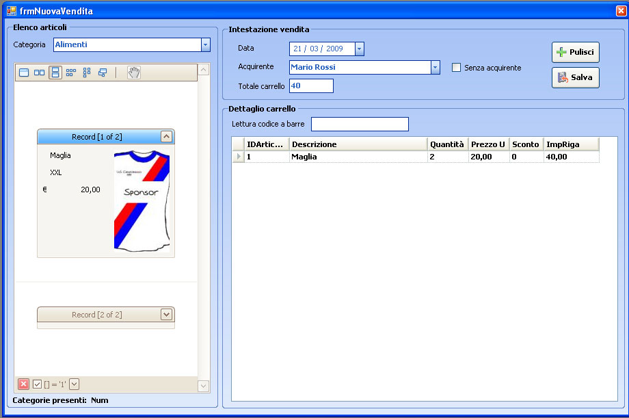Viewport: 629px width, 418px height.
Task: Open the Acquirente dropdown list
Action: [x=435, y=67]
